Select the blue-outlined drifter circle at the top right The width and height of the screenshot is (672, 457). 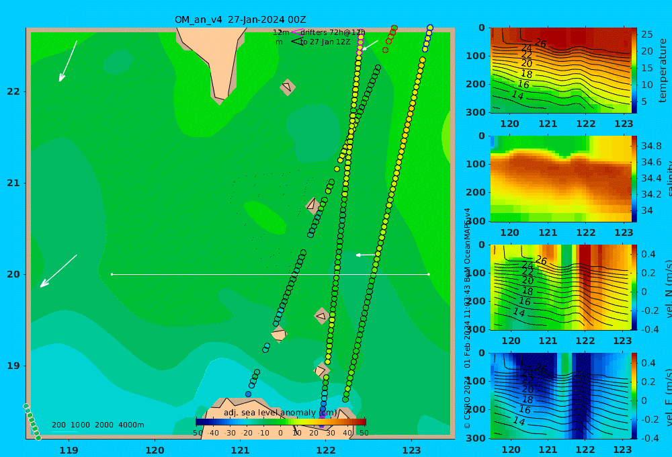click(x=430, y=28)
